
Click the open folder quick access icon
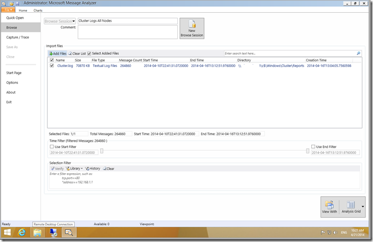[12, 3]
